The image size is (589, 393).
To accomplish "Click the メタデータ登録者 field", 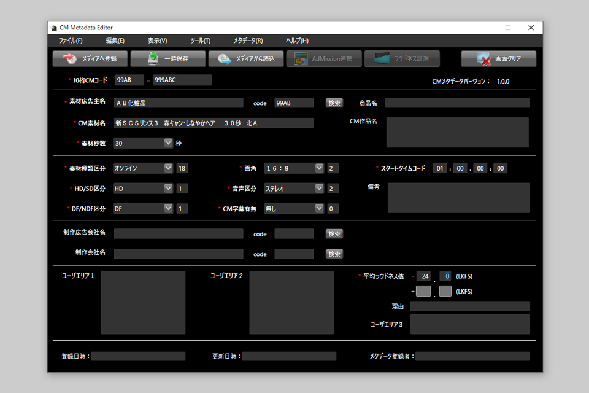I will [x=472, y=356].
